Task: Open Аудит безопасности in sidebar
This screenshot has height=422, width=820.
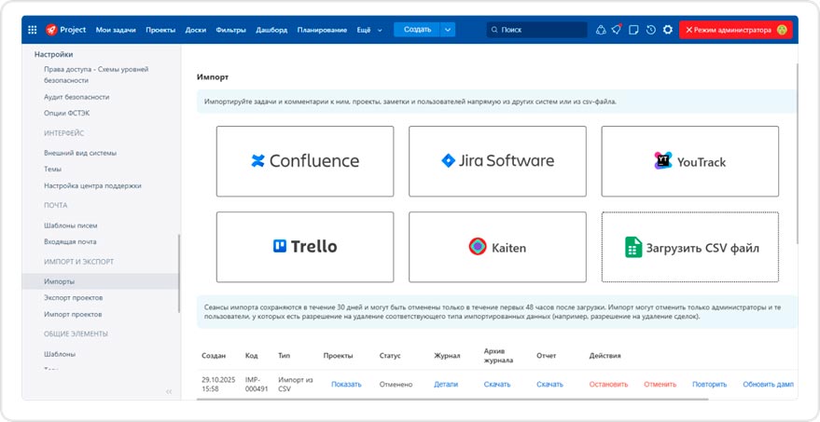Action: tap(76, 97)
